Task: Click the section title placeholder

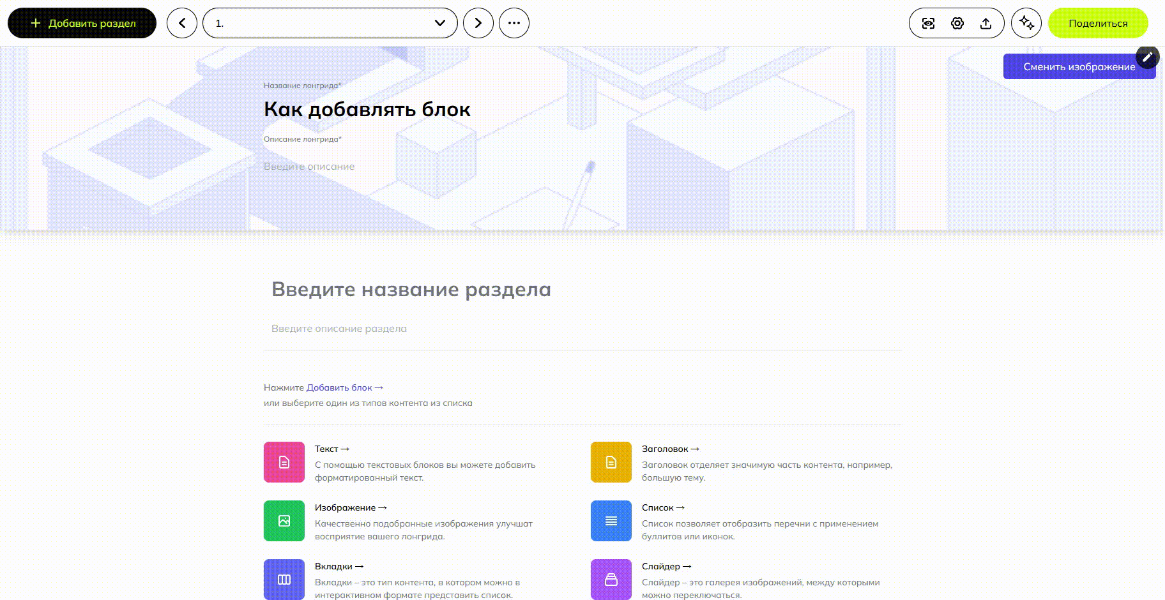Action: pos(411,289)
